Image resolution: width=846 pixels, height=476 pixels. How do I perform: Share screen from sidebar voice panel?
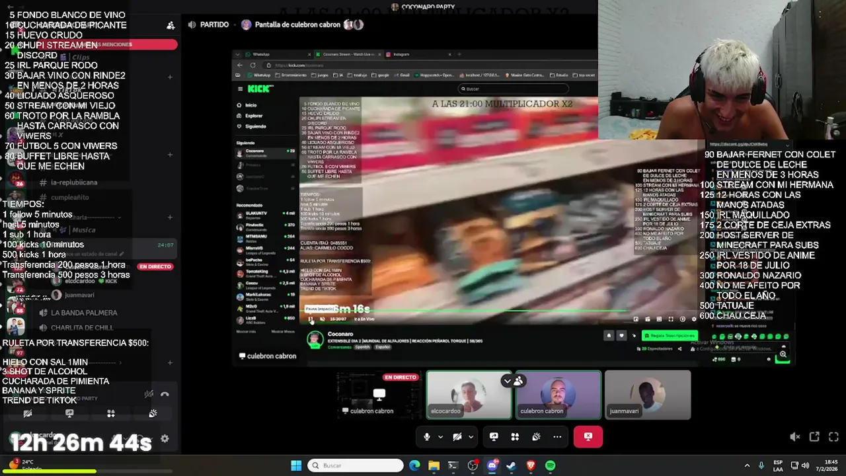69,413
